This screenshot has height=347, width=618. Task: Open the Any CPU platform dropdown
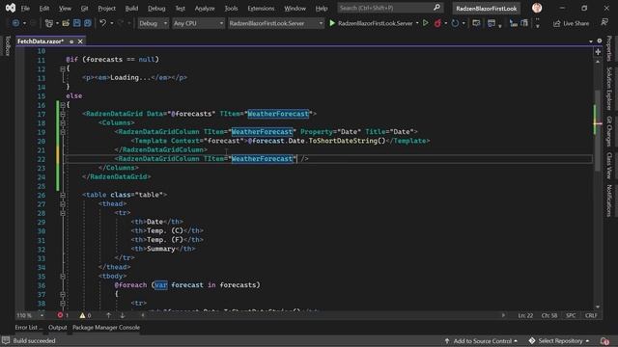(x=198, y=23)
